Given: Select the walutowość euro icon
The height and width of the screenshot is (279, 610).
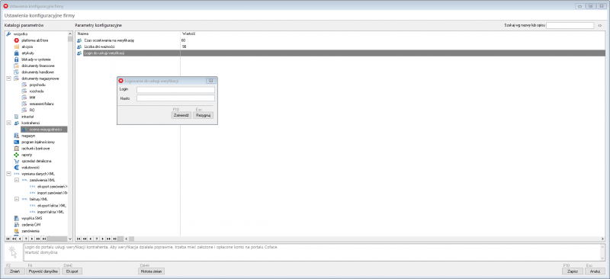Looking at the screenshot, I should tap(16, 167).
